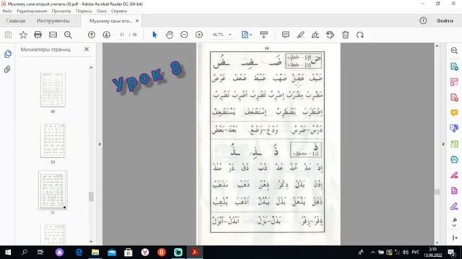Screen dimensions: 462x259
Task: Open the Справка menu
Action: (119, 11)
